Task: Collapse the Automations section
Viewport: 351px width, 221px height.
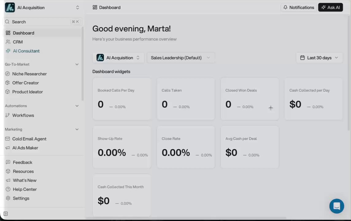Action: (77, 106)
